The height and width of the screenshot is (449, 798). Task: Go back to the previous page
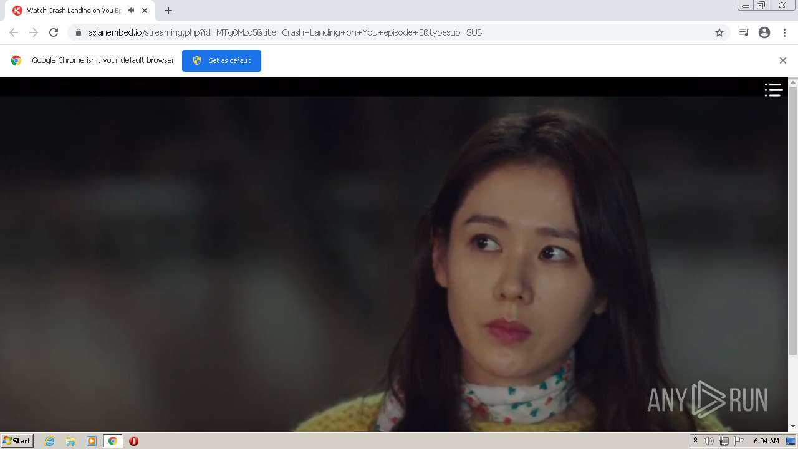point(14,32)
